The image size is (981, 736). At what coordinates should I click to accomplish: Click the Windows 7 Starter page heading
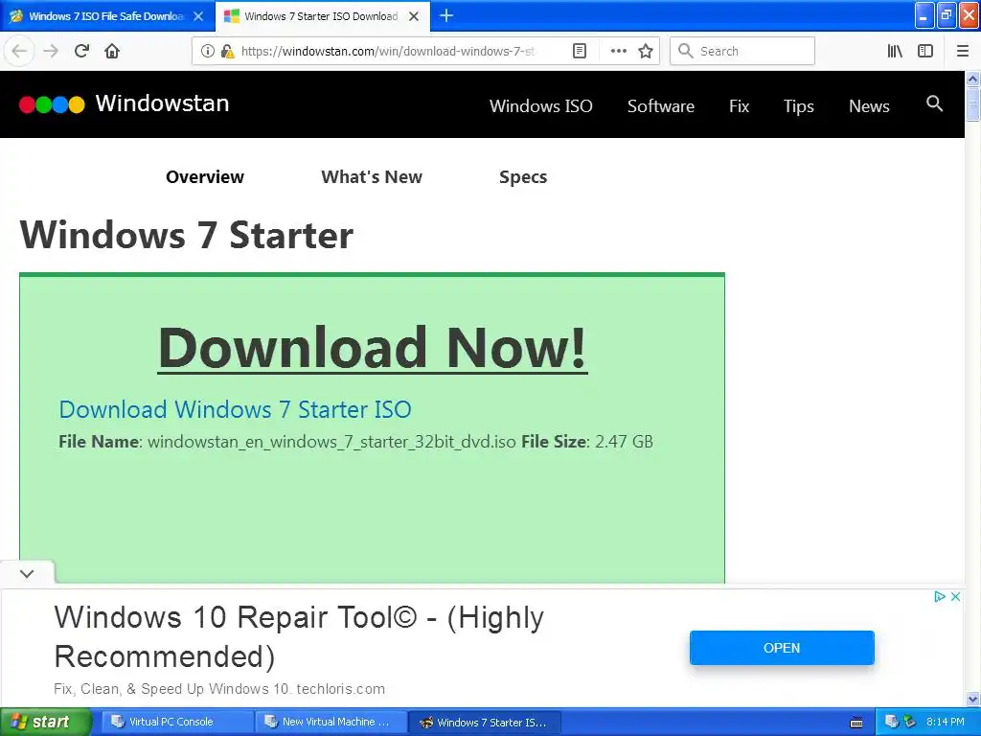[x=187, y=236]
